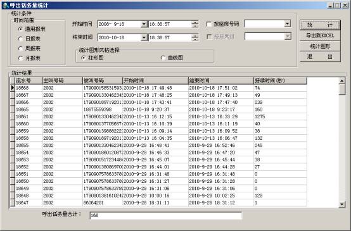Click the vertical scrollbar thumb
The height and width of the screenshot is (231, 351).
pyautogui.click(x=342, y=89)
